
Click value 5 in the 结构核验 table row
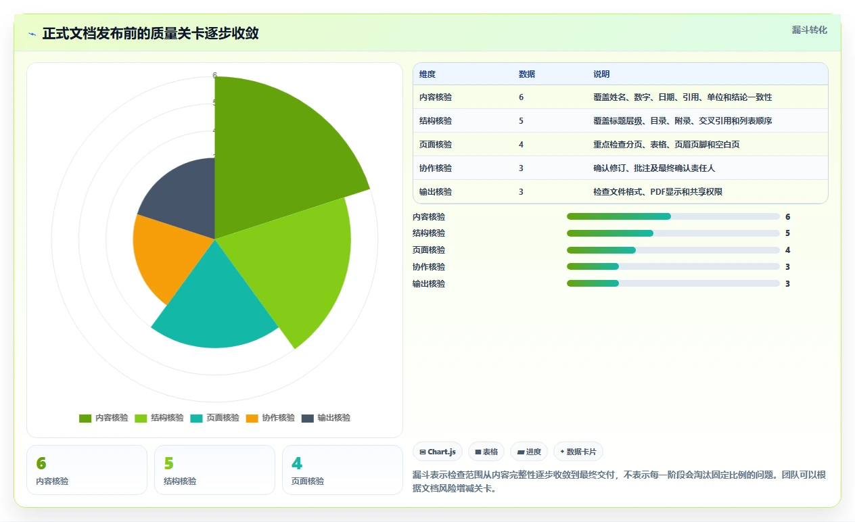[x=521, y=121]
